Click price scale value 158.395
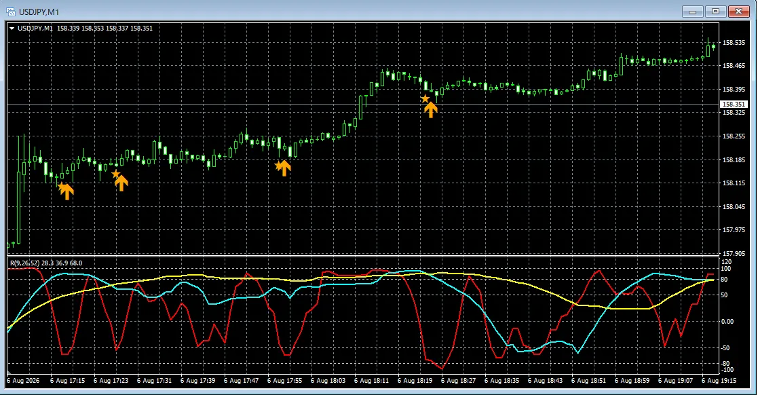Image resolution: width=758 pixels, height=395 pixels. coord(734,90)
